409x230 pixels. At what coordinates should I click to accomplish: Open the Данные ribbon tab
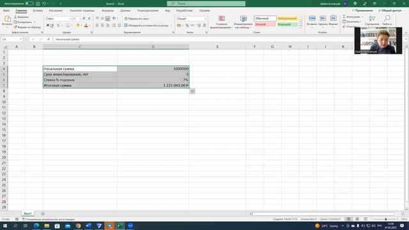(x=125, y=11)
